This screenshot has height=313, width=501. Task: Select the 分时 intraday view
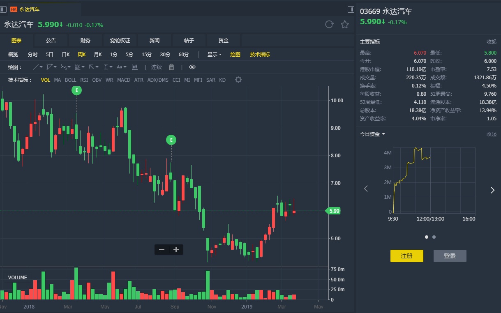(32, 54)
